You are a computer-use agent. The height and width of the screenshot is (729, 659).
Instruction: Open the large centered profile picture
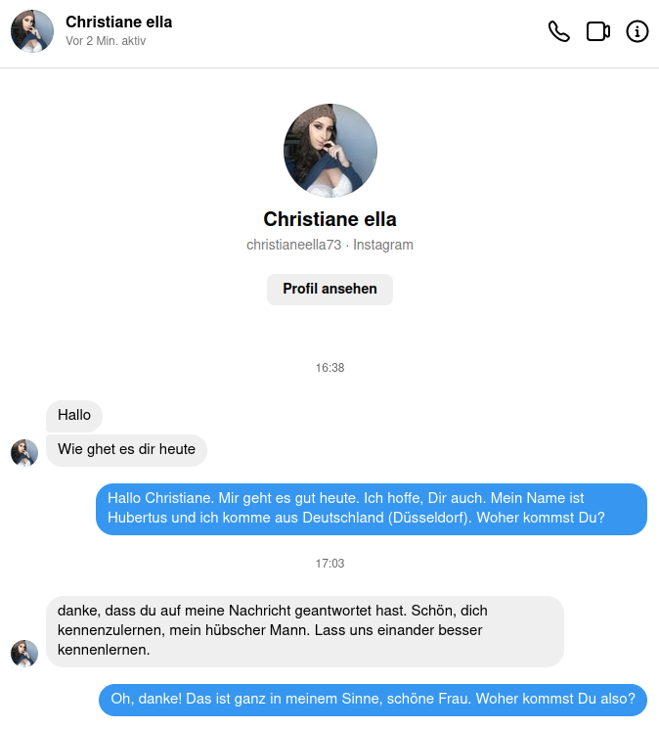(330, 150)
